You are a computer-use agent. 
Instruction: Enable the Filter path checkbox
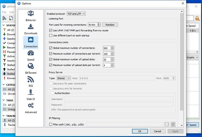tap(50, 125)
